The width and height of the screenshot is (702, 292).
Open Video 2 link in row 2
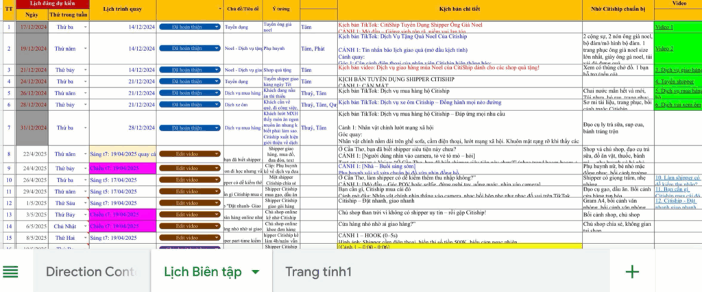point(664,49)
